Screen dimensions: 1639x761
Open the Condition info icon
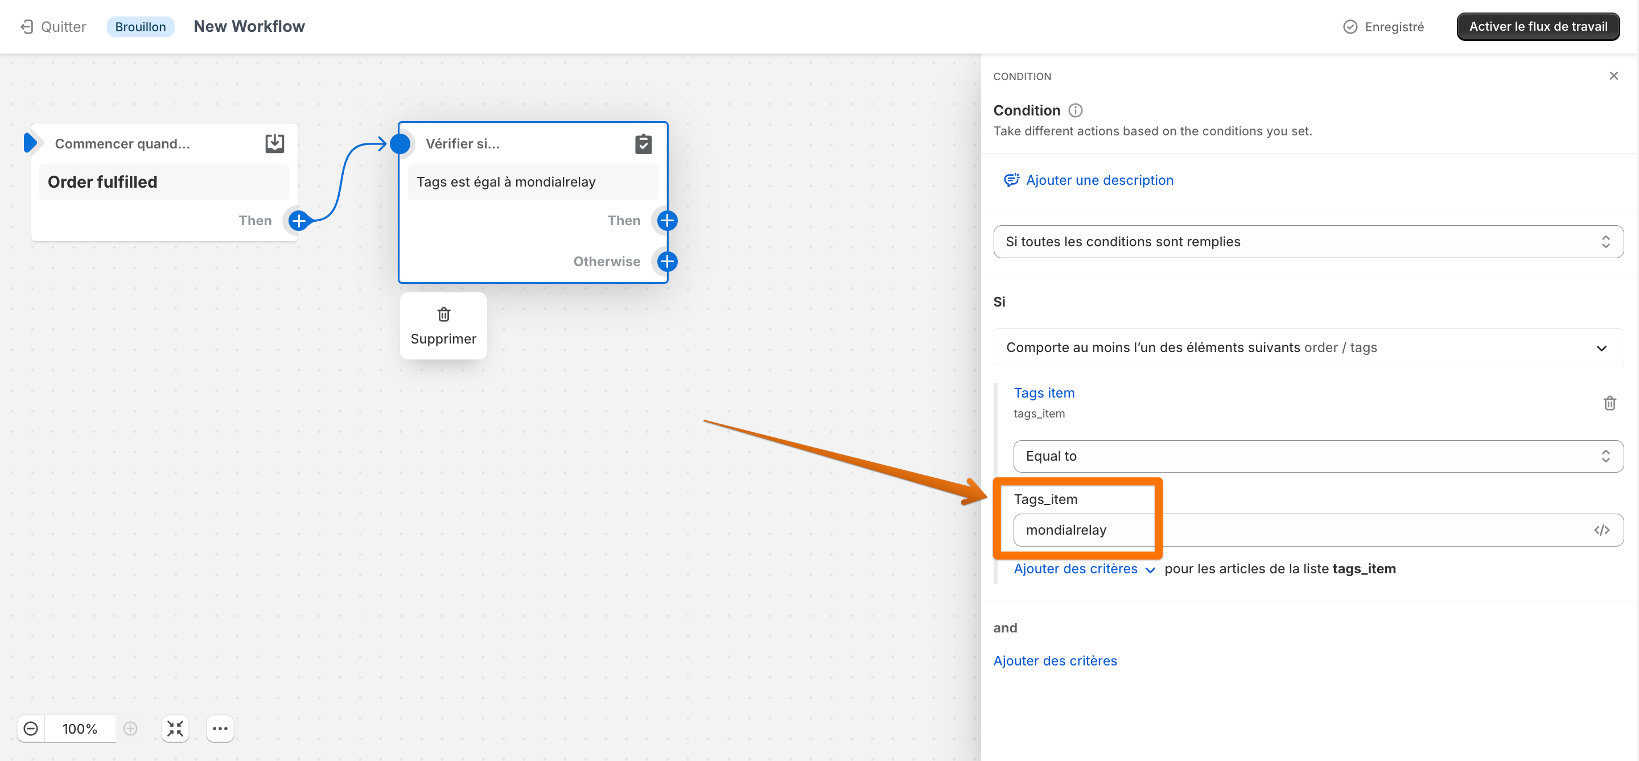coord(1074,110)
